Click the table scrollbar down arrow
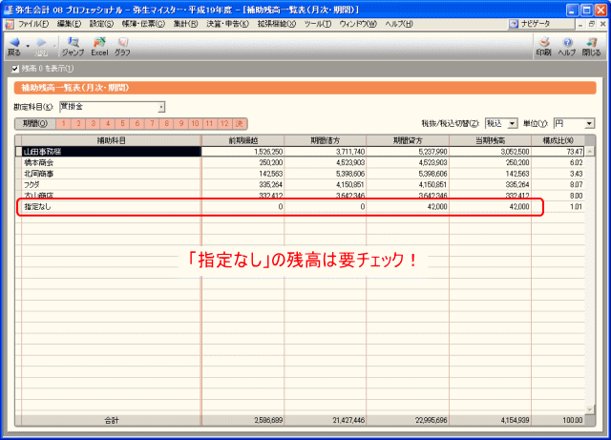Image resolution: width=611 pixels, height=440 pixels. (x=590, y=409)
